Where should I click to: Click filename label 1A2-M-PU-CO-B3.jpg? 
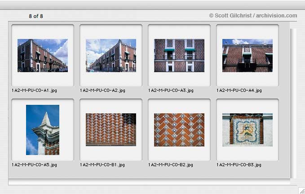[239, 165]
